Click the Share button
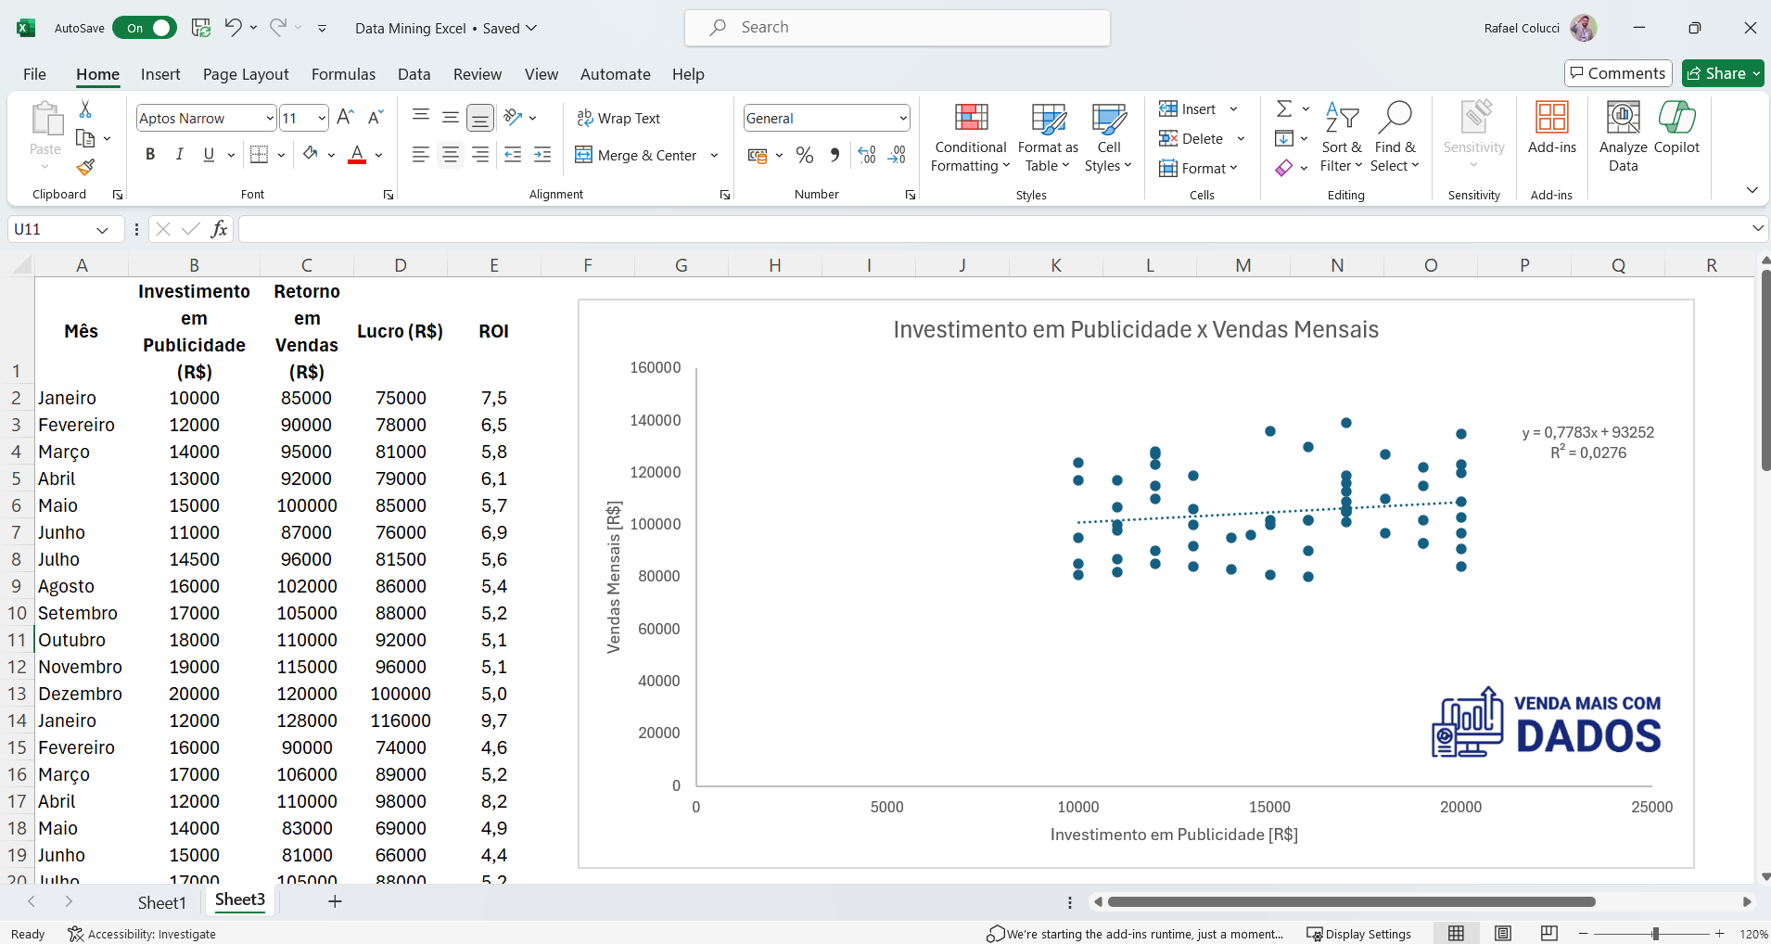The image size is (1771, 944). point(1722,73)
